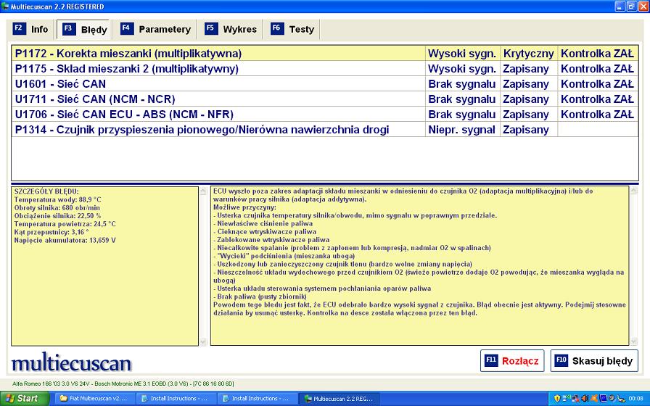The width and height of the screenshot is (650, 406).
Task: Switch to the Wykres tab
Action: [231, 30]
